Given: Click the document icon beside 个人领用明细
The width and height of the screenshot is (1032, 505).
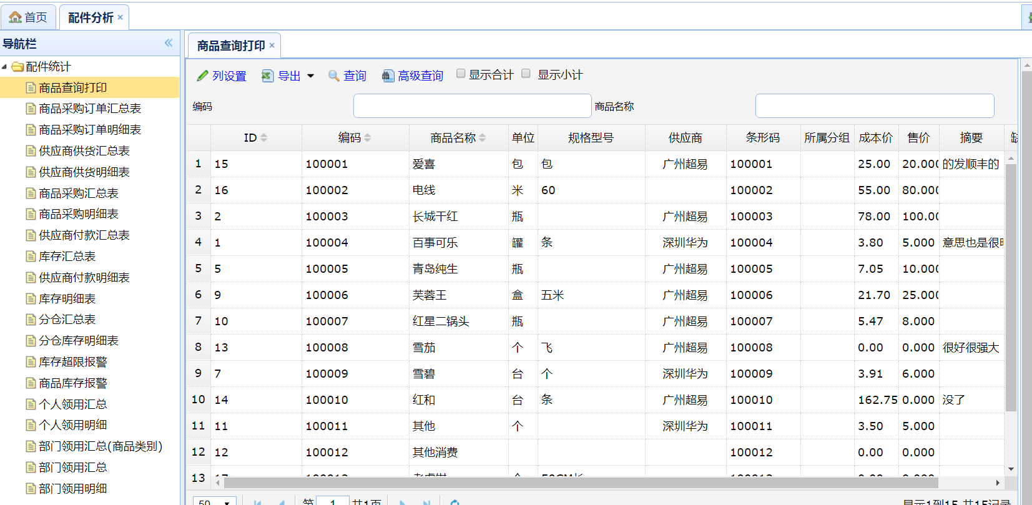Looking at the screenshot, I should (31, 425).
